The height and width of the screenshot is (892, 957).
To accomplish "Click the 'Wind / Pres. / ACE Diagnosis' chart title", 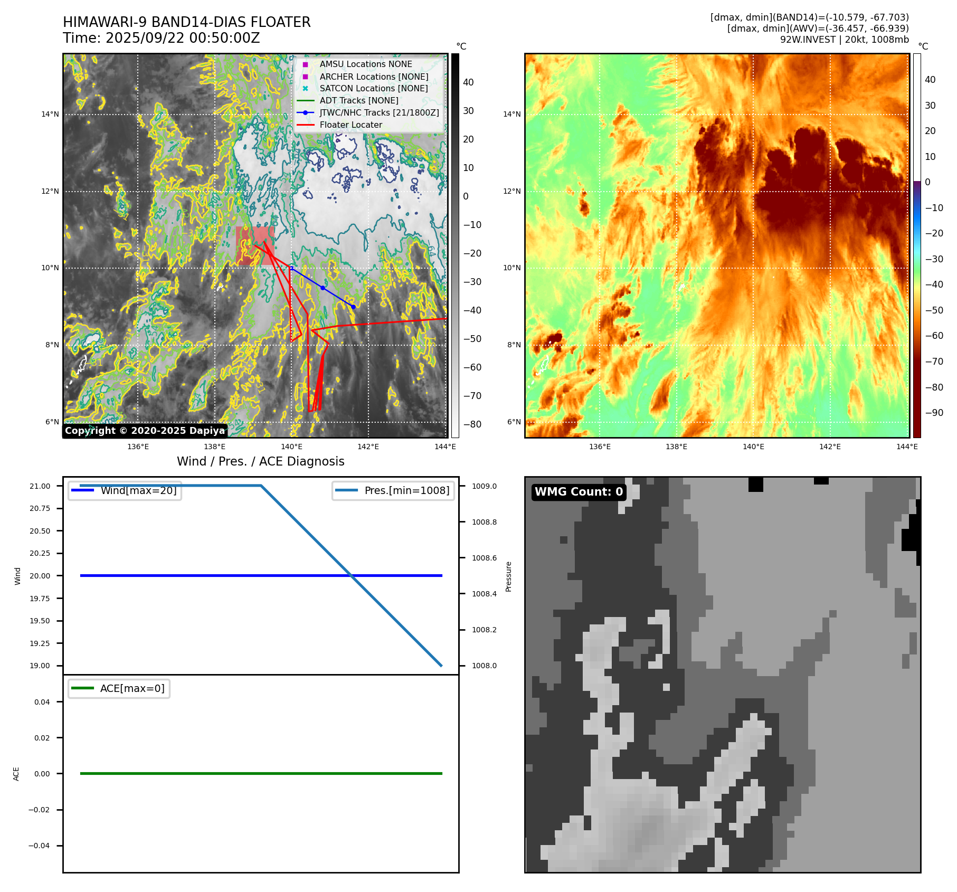I will [x=261, y=461].
